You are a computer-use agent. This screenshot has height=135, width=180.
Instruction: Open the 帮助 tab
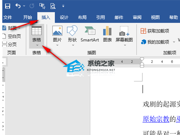(174, 17)
